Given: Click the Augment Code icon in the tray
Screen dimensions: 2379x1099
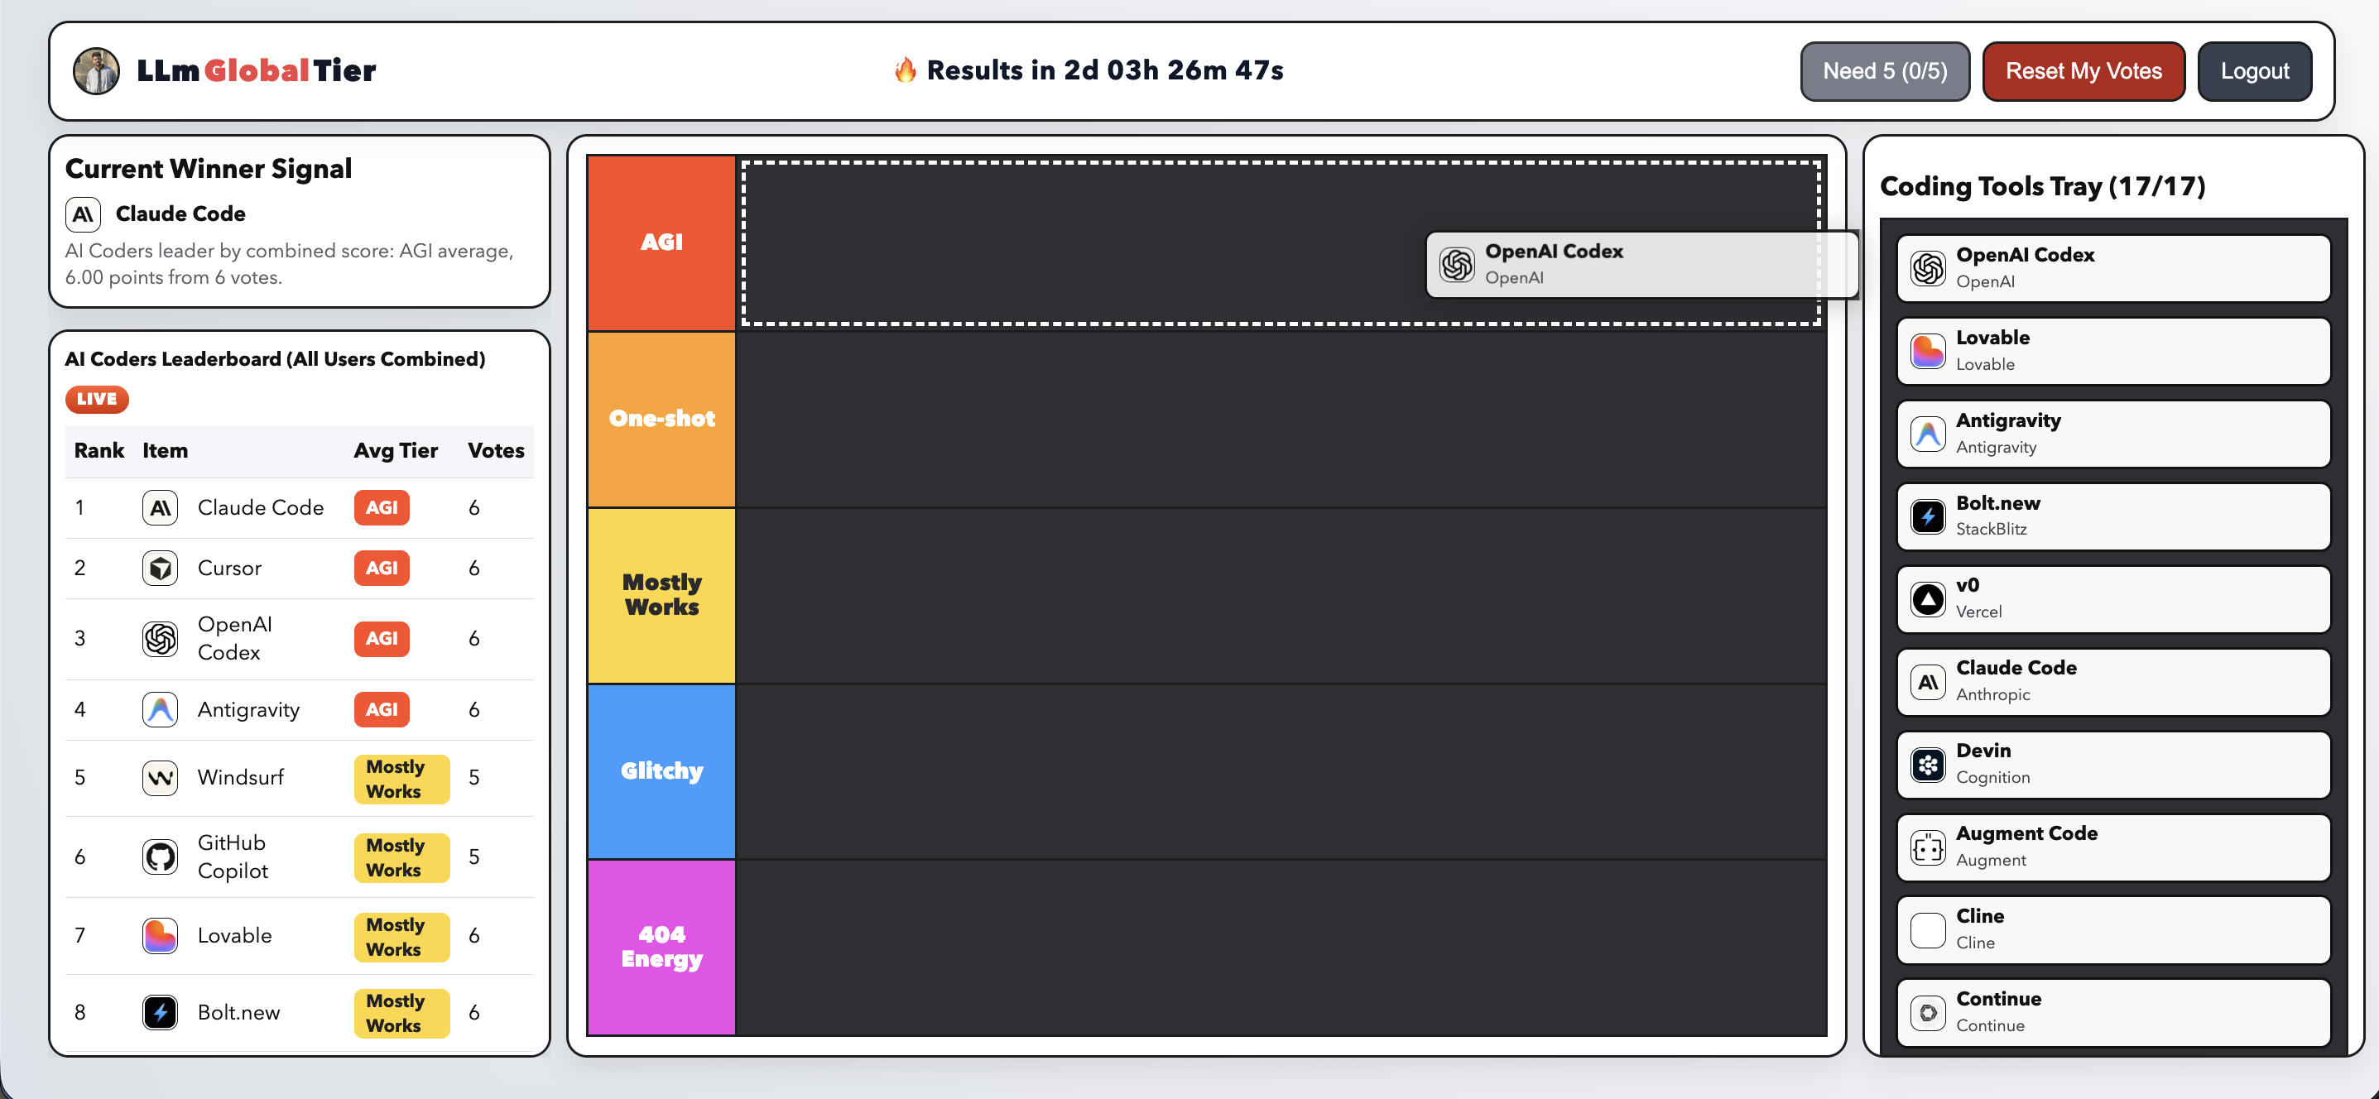Looking at the screenshot, I should (1929, 847).
